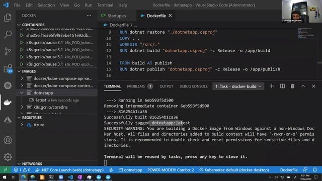Open the Accounts icon in activity bar
Image resolution: width=322 pixels, height=181 pixels.
click(8, 140)
